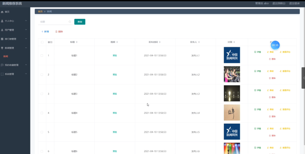
Task: Click the red 删除 trash for 标题5
Action: tap(272, 135)
